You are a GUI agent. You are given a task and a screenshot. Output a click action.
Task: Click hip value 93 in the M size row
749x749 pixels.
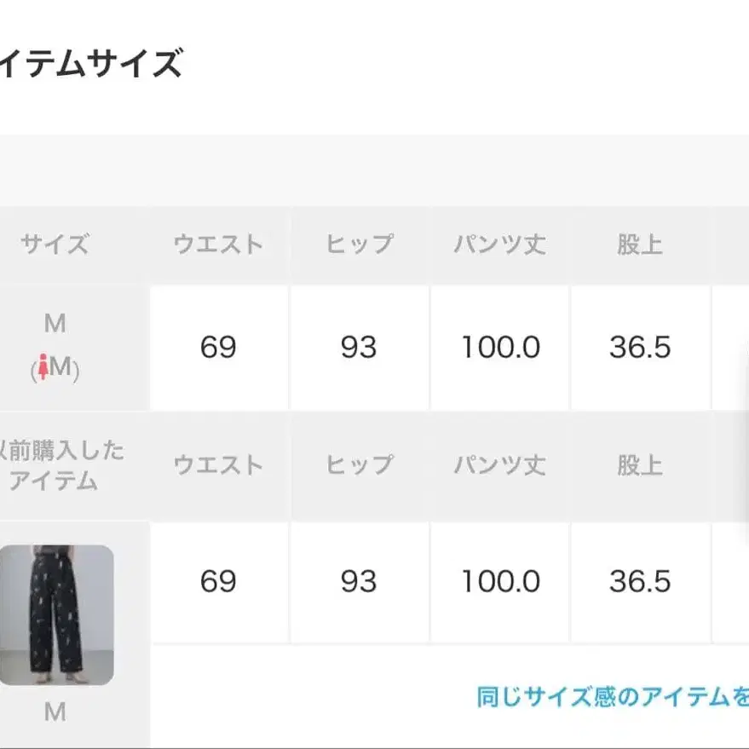[359, 348]
